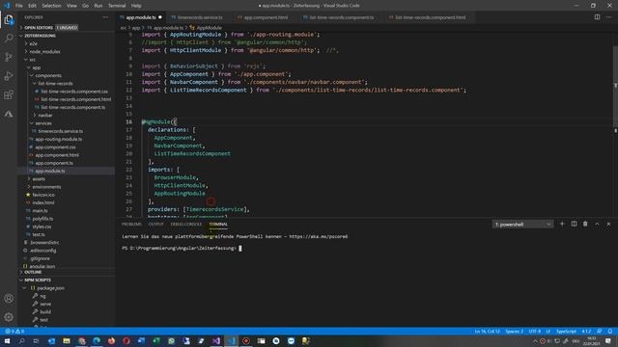Image resolution: width=618 pixels, height=347 pixels.
Task: Expand the Outline section
Action: 33,272
